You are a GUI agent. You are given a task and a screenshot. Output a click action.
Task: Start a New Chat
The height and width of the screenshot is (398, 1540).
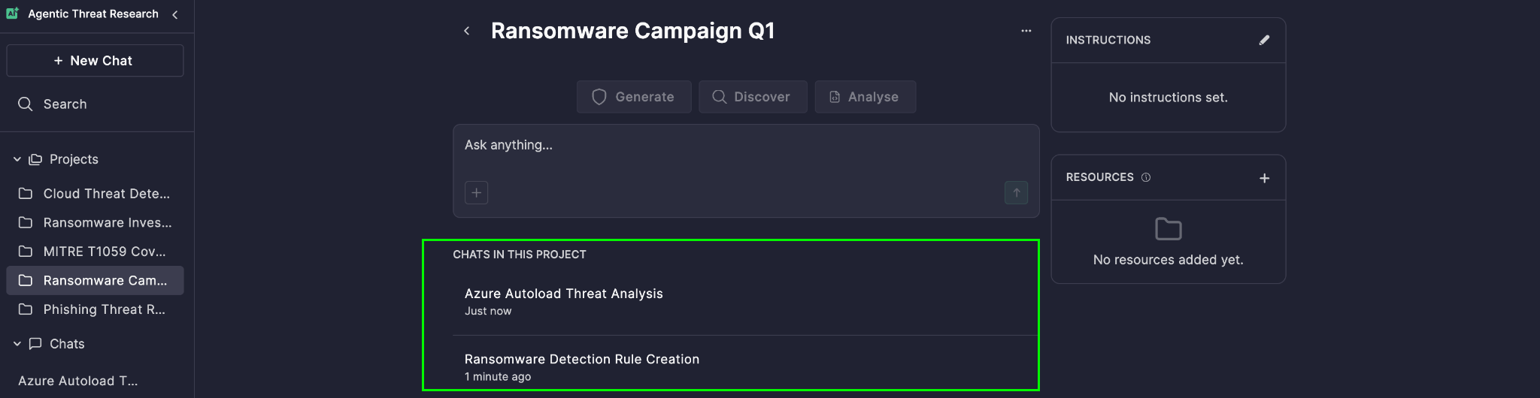95,61
